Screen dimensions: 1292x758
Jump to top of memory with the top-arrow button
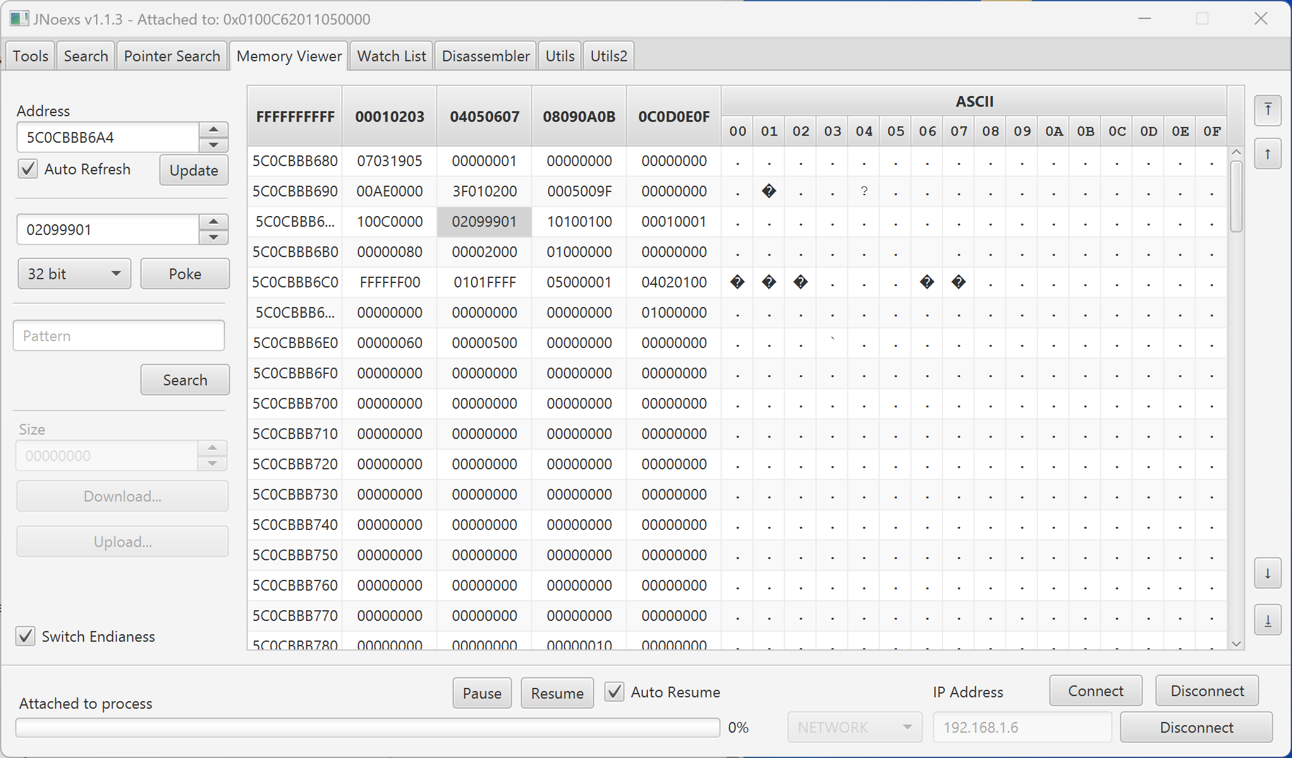point(1267,111)
